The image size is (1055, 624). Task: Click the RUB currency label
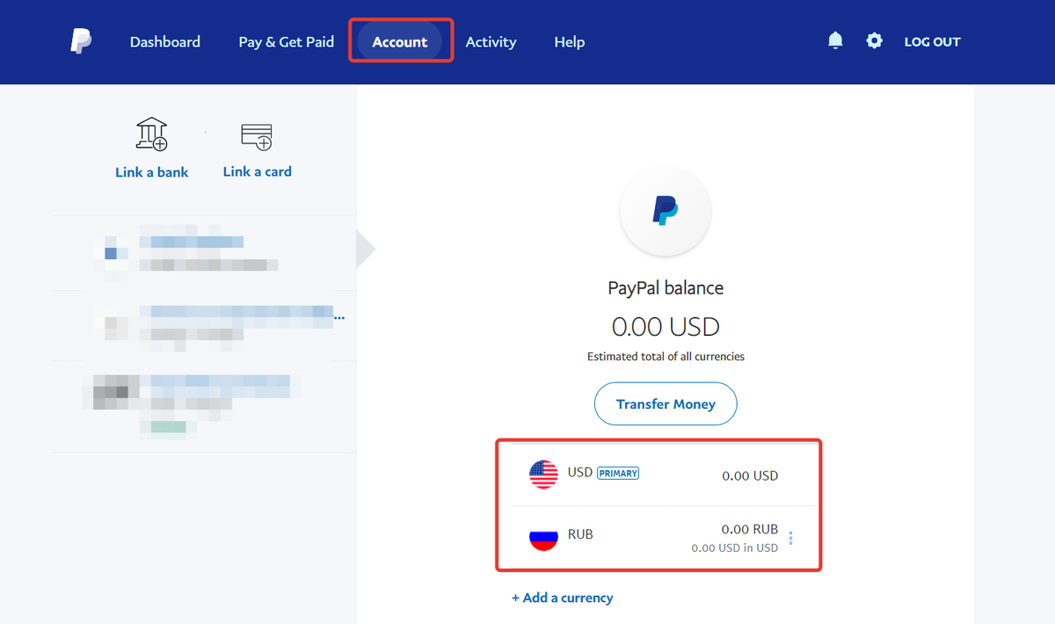click(580, 533)
